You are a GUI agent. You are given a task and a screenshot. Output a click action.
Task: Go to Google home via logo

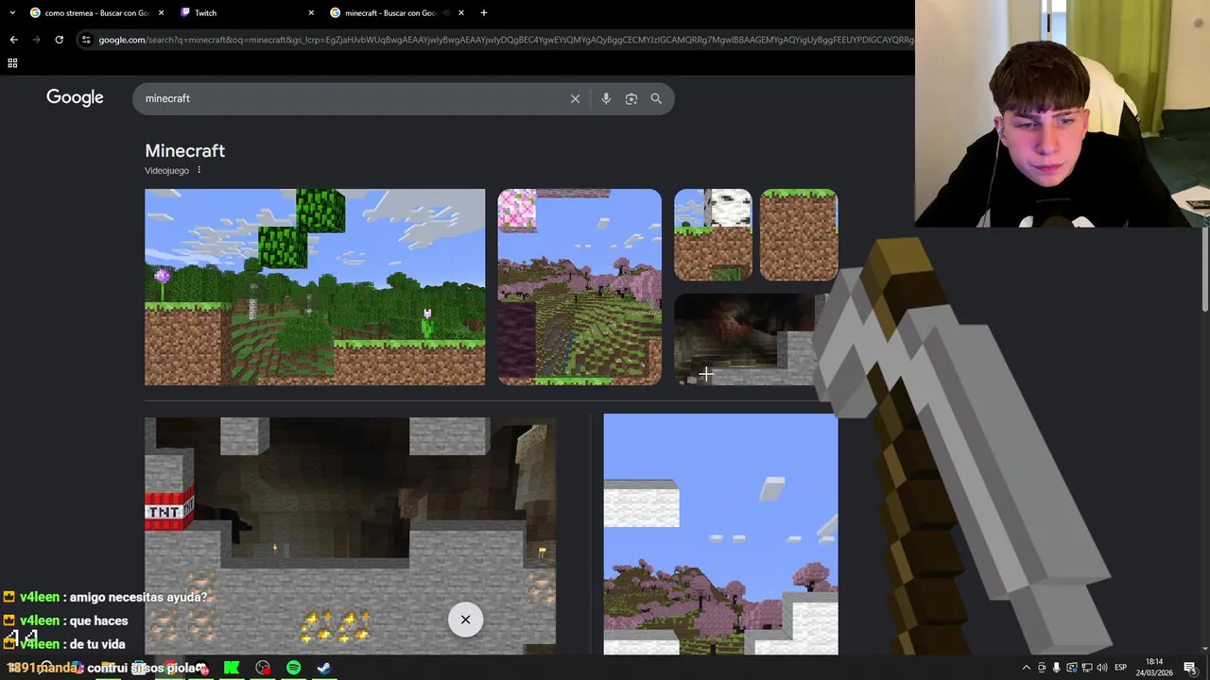pos(75,97)
